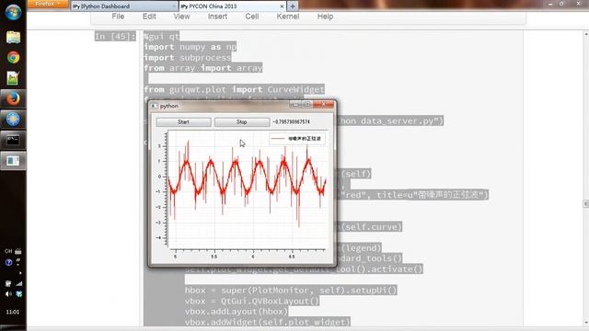Click the 'vbox.addLayout(hbox)' code line
This screenshot has height=331, width=589.
coord(237,312)
